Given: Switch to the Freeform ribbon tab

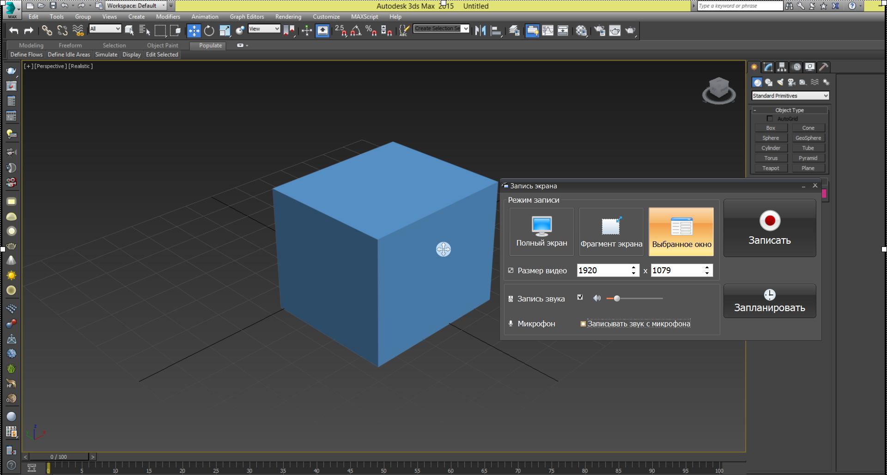Looking at the screenshot, I should (x=70, y=45).
